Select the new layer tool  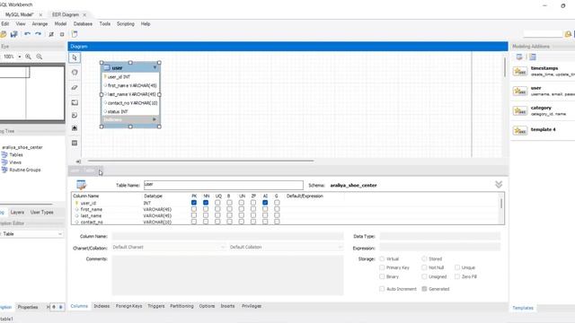(75, 102)
